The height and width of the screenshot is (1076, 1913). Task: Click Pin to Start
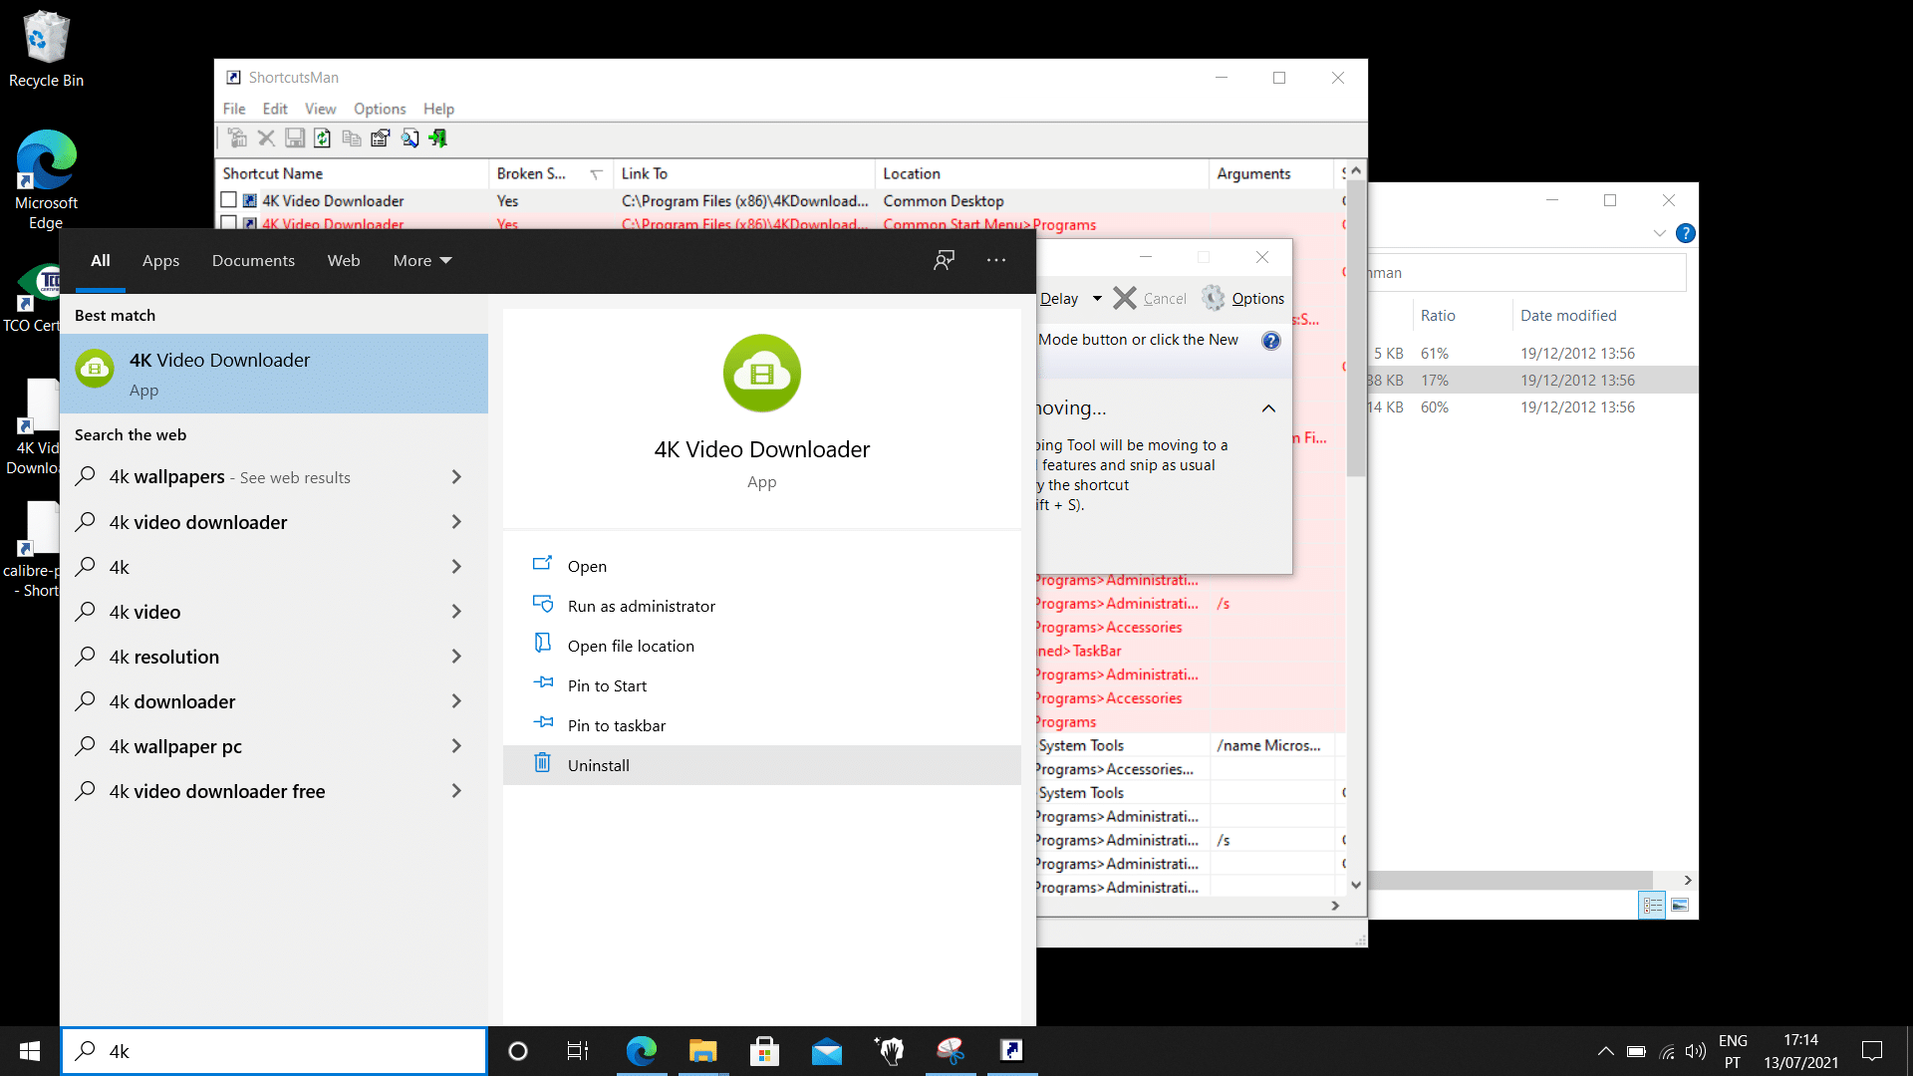[762, 685]
